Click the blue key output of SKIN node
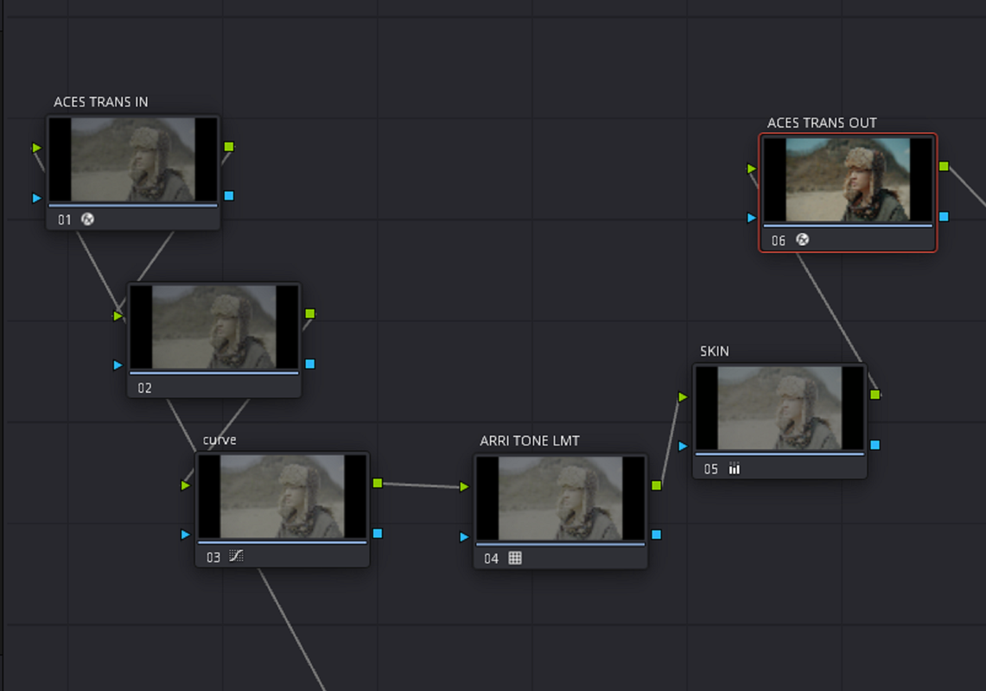 click(x=875, y=445)
